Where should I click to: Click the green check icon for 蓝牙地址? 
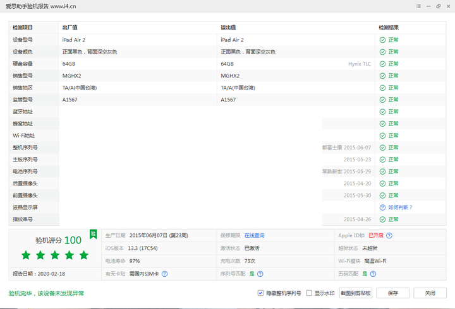pos(382,112)
